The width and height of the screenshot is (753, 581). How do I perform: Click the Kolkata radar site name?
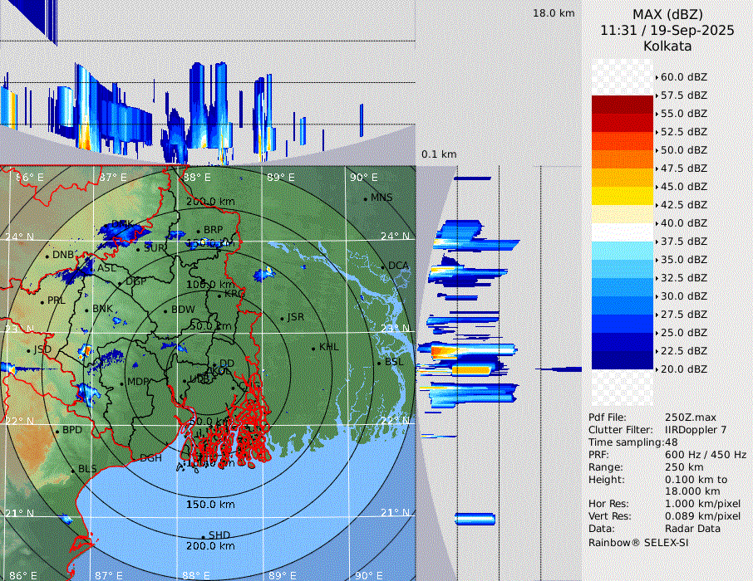[x=667, y=46]
